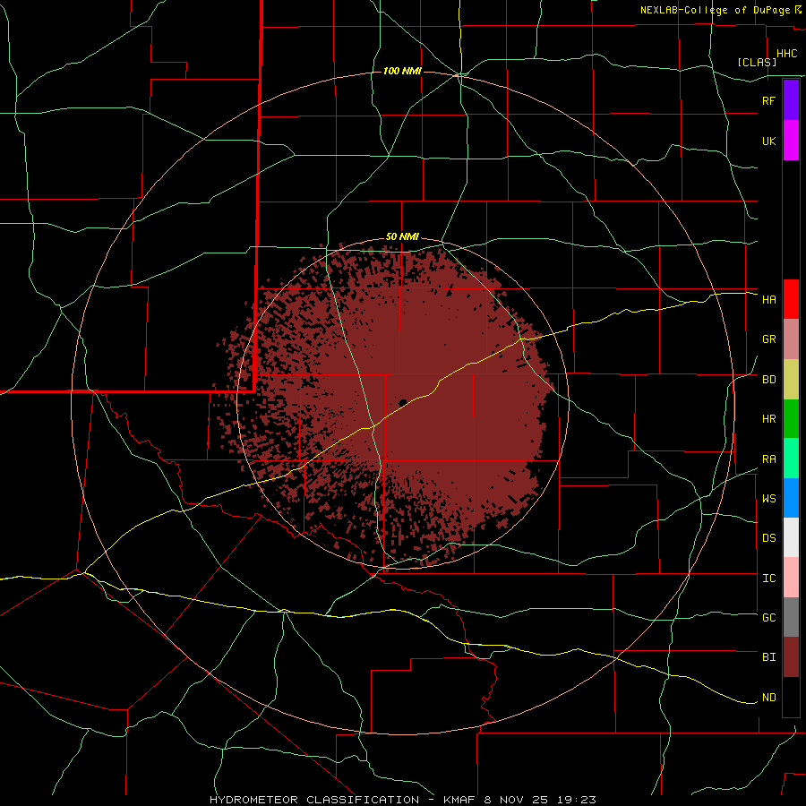
Task: Click the BI dark red legend swatch
Action: (x=791, y=657)
